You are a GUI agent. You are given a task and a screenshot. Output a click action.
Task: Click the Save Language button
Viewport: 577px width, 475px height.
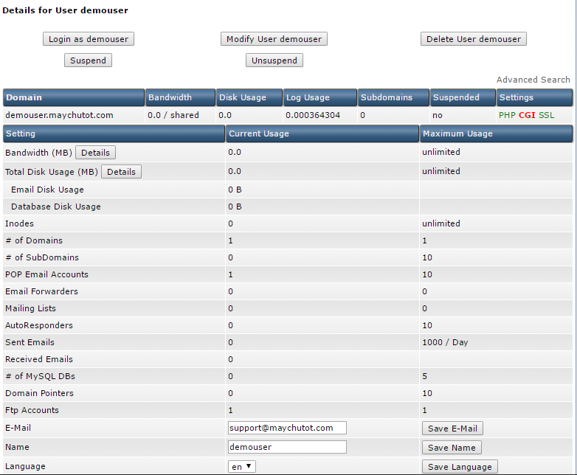[x=460, y=467]
